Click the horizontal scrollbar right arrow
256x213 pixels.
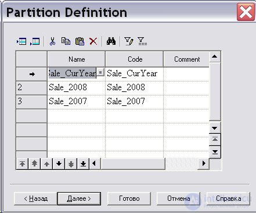pos(204,164)
